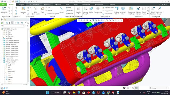Click Zoom In in graphics toolbar
170x95 pixels.
[x=82, y=20]
